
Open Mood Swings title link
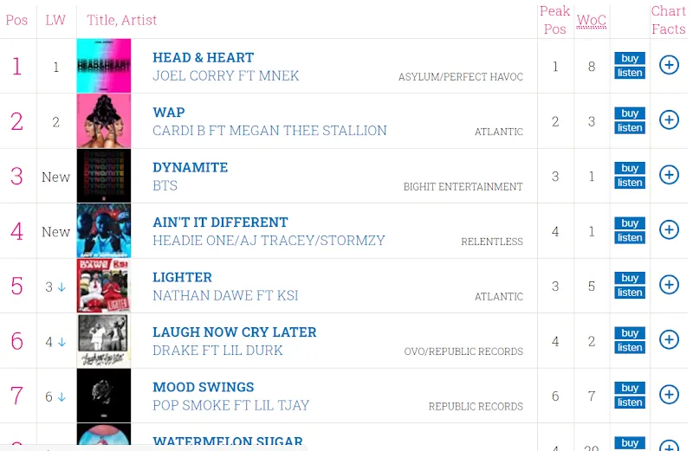204,388
